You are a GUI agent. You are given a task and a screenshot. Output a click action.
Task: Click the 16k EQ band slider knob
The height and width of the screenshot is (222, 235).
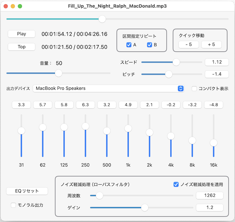[214, 143]
